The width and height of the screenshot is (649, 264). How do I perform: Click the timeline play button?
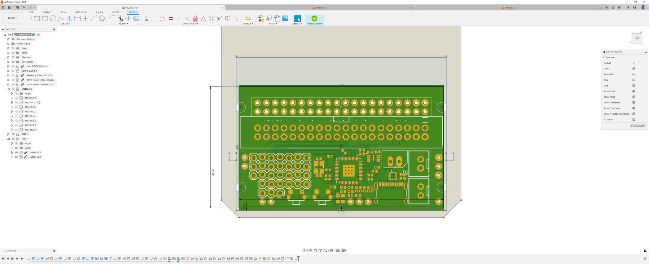click(x=13, y=259)
